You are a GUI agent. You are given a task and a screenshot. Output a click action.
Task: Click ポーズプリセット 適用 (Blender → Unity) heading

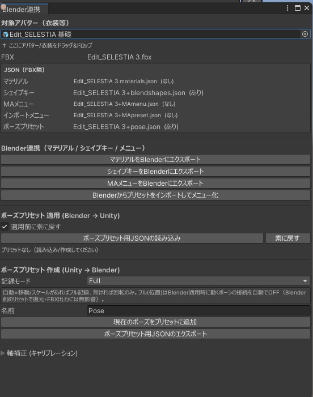(x=60, y=215)
